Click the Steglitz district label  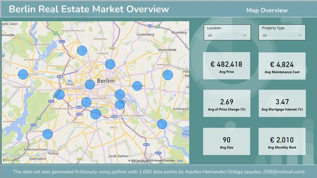click(76, 123)
